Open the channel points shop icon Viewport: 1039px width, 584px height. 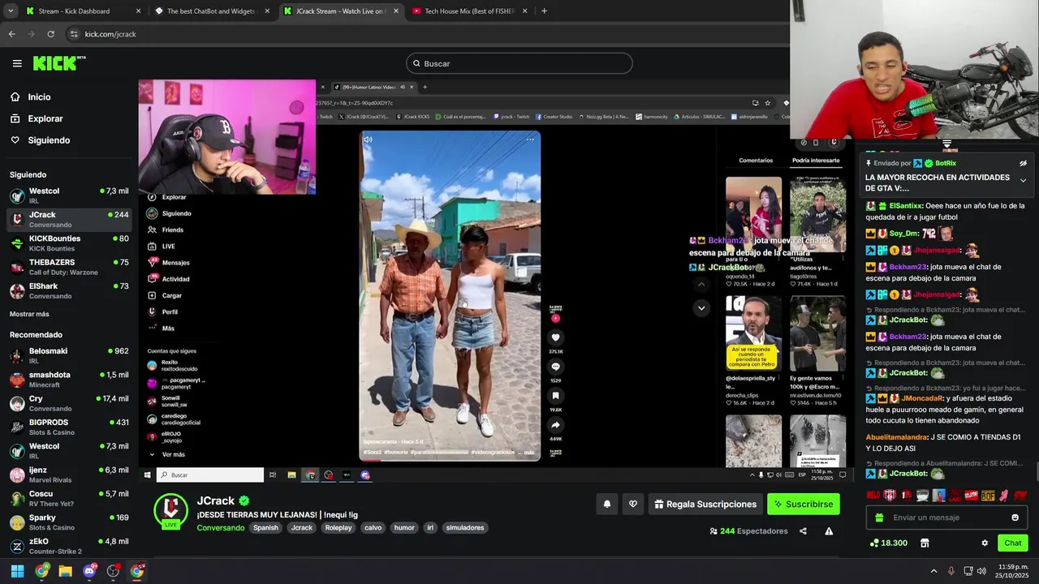tap(924, 543)
